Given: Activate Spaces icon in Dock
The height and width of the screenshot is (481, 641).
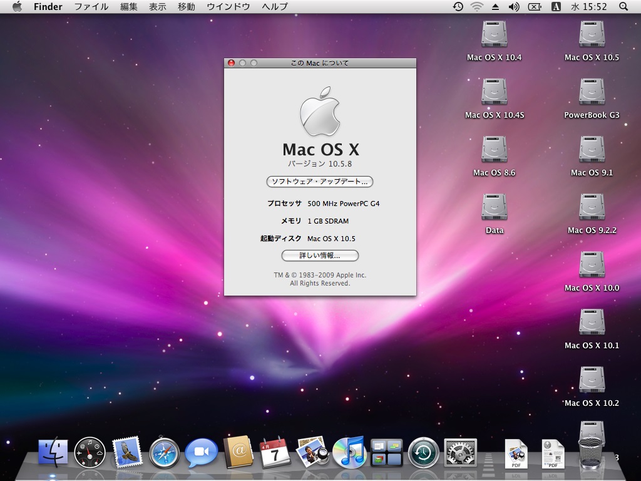Looking at the screenshot, I should click(386, 453).
